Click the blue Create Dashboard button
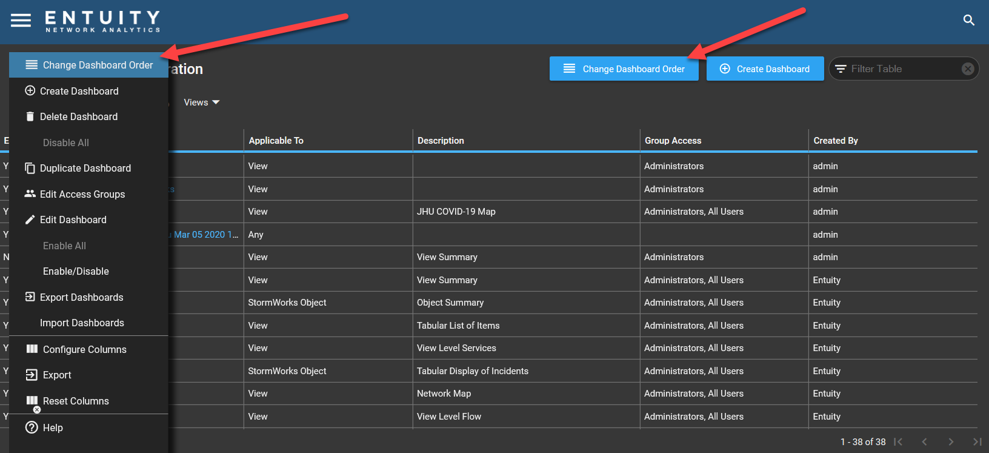Image resolution: width=989 pixels, height=453 pixels. click(765, 69)
